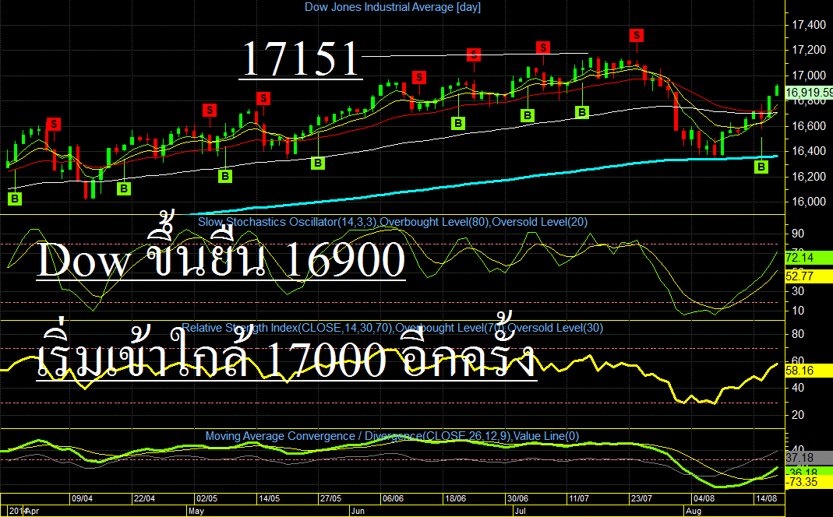The height and width of the screenshot is (517, 833).
Task: Click the 17,200 price axis label
Action: point(809,50)
